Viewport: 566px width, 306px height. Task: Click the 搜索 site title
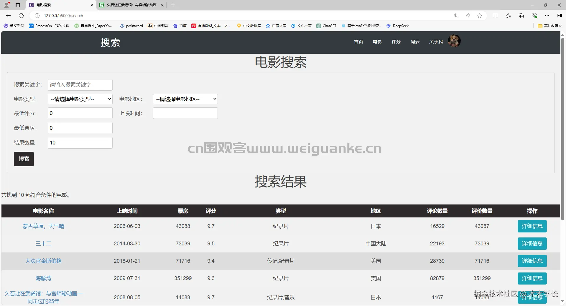(110, 42)
